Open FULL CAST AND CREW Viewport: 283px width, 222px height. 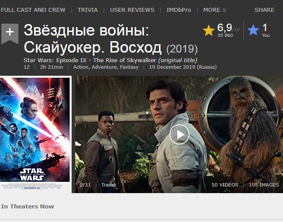point(33,10)
